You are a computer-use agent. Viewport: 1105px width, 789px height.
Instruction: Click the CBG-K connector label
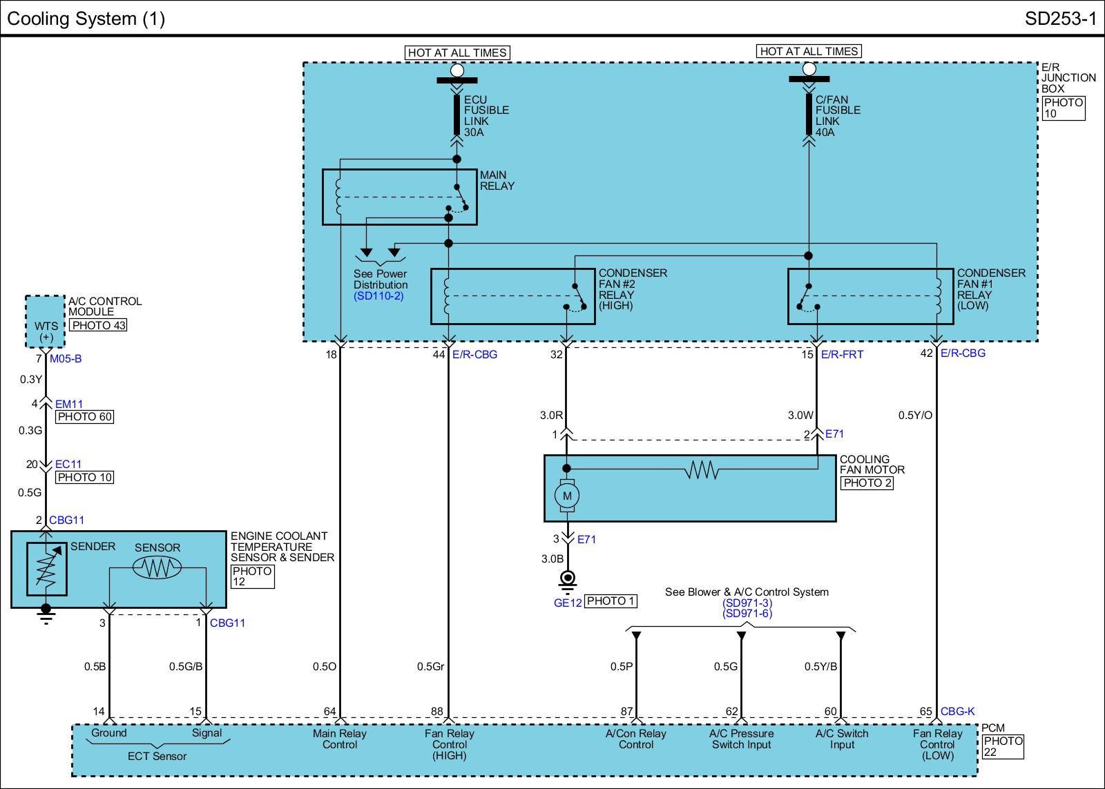point(957,711)
